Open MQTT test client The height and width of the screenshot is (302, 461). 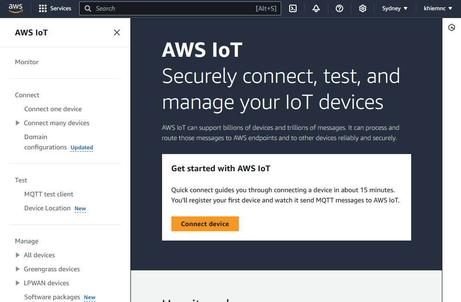pos(49,194)
